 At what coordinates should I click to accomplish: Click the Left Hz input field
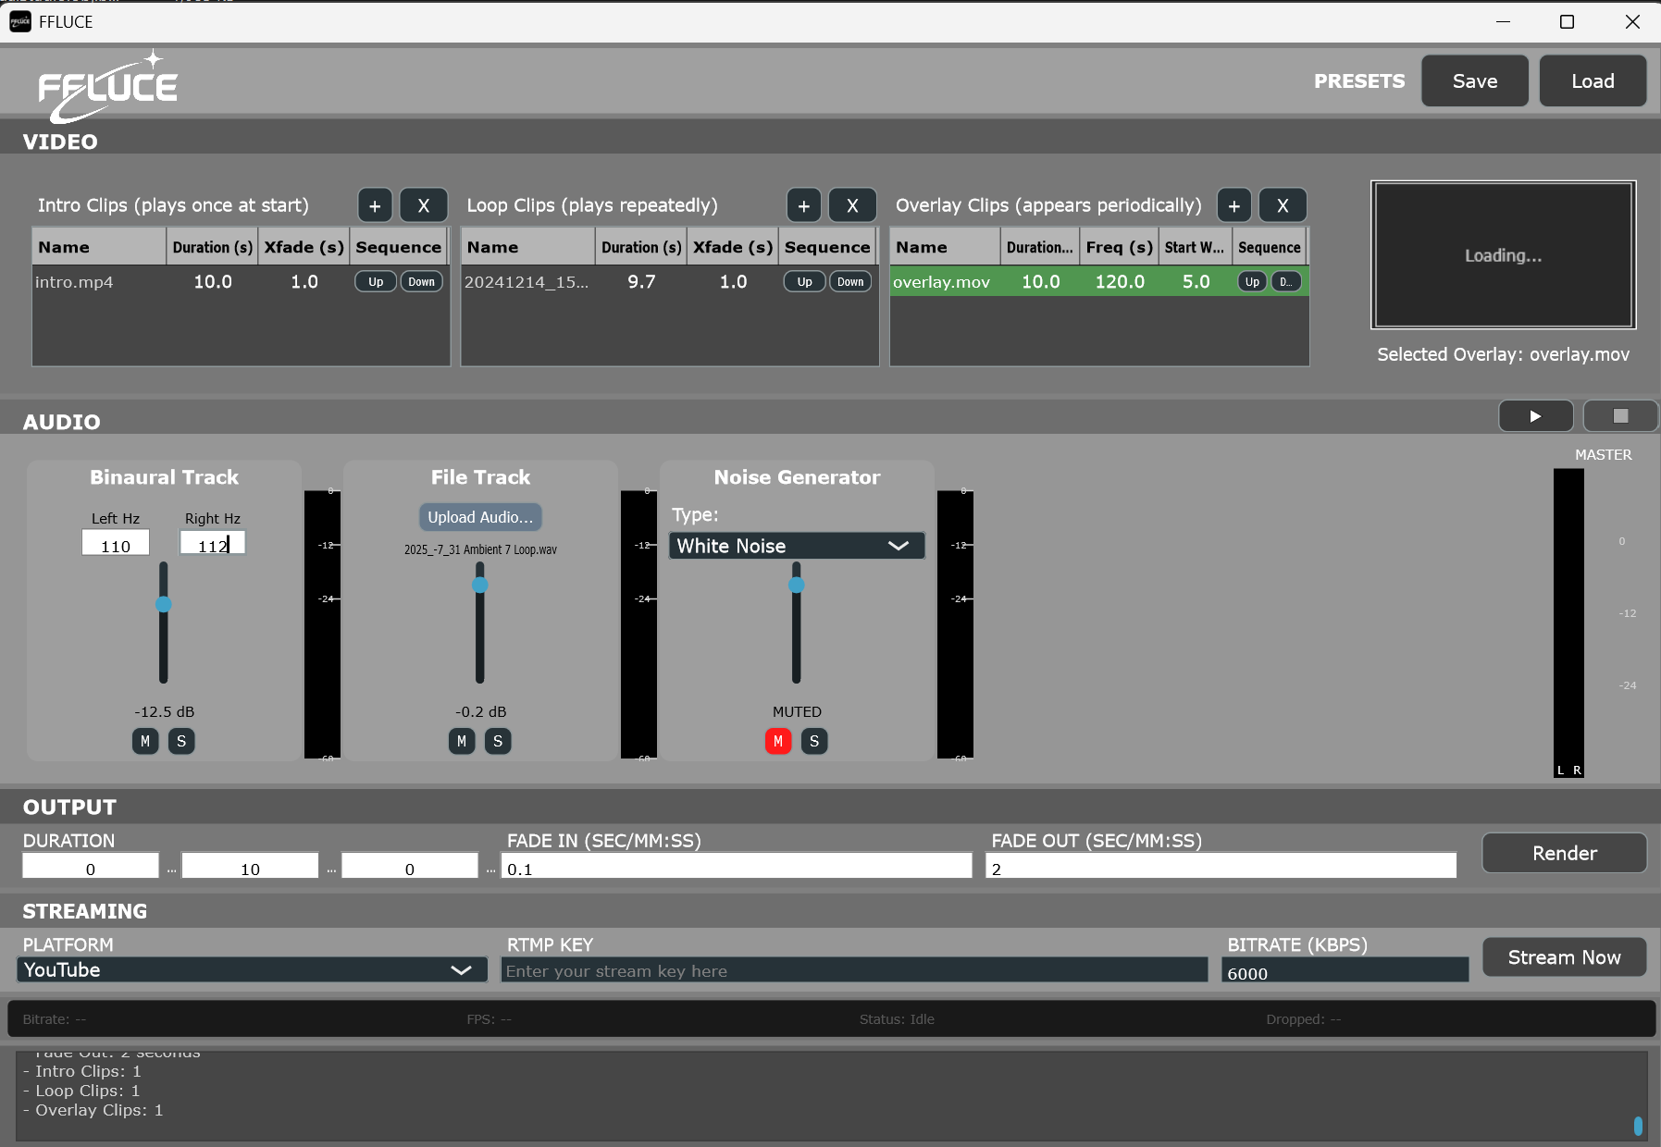coord(116,543)
